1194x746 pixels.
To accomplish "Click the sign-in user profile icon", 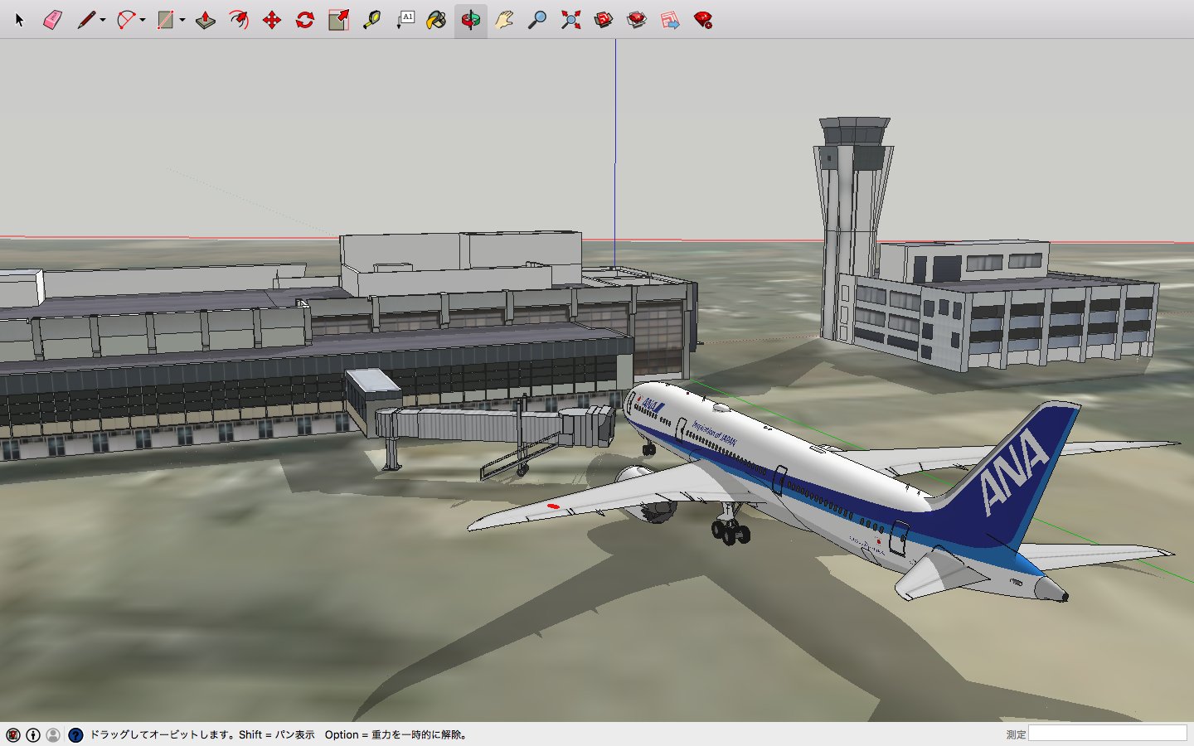I will [x=53, y=734].
